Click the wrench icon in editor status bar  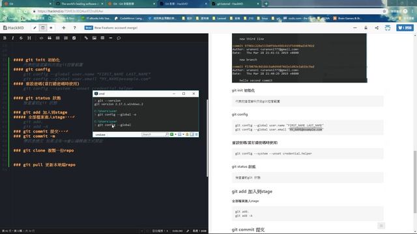click(x=188, y=231)
